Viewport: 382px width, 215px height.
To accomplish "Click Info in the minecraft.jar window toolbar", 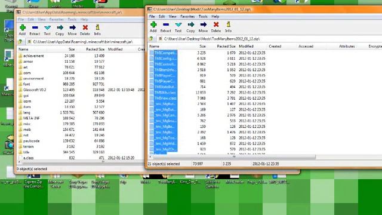I will [x=97, y=30].
